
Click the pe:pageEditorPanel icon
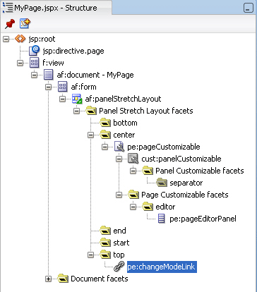point(162,219)
